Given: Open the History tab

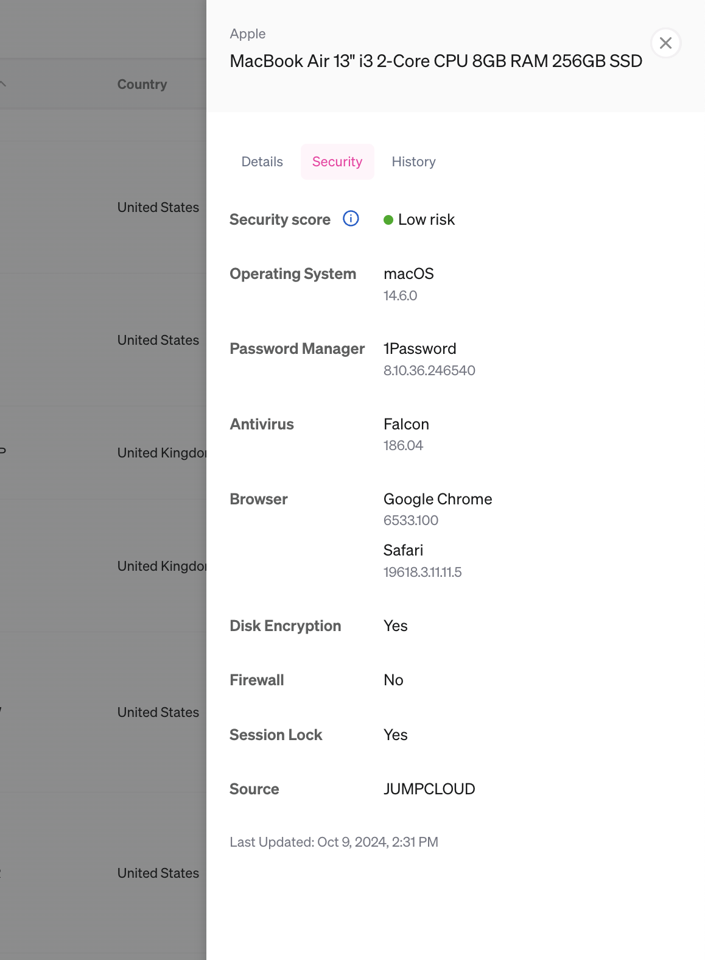Looking at the screenshot, I should pos(413,161).
